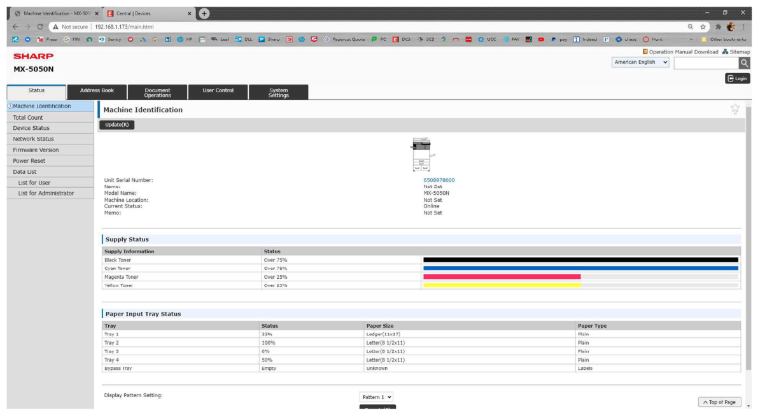The image size is (758, 415).
Task: Open the YouTube bookmark icon
Action: click(x=541, y=39)
